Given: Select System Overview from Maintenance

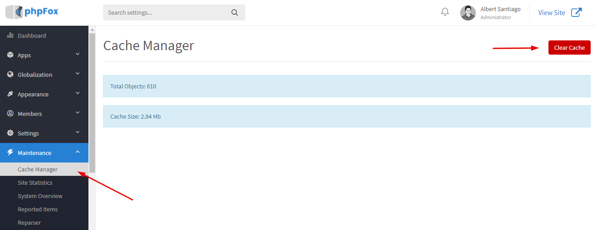Looking at the screenshot, I should 40,196.
